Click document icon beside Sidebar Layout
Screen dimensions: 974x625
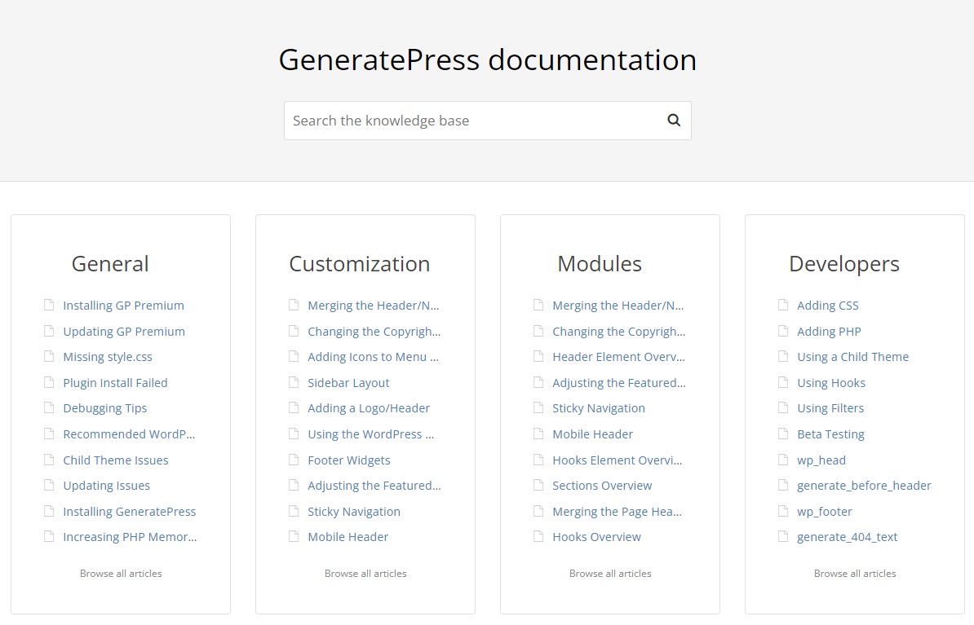293,382
